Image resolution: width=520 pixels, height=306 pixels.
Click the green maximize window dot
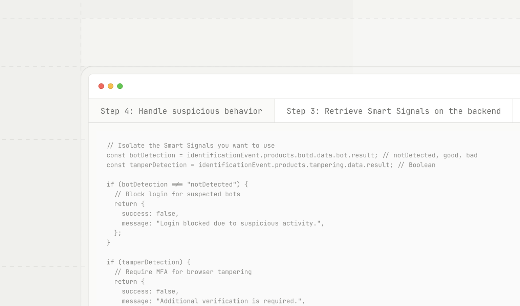pyautogui.click(x=120, y=86)
